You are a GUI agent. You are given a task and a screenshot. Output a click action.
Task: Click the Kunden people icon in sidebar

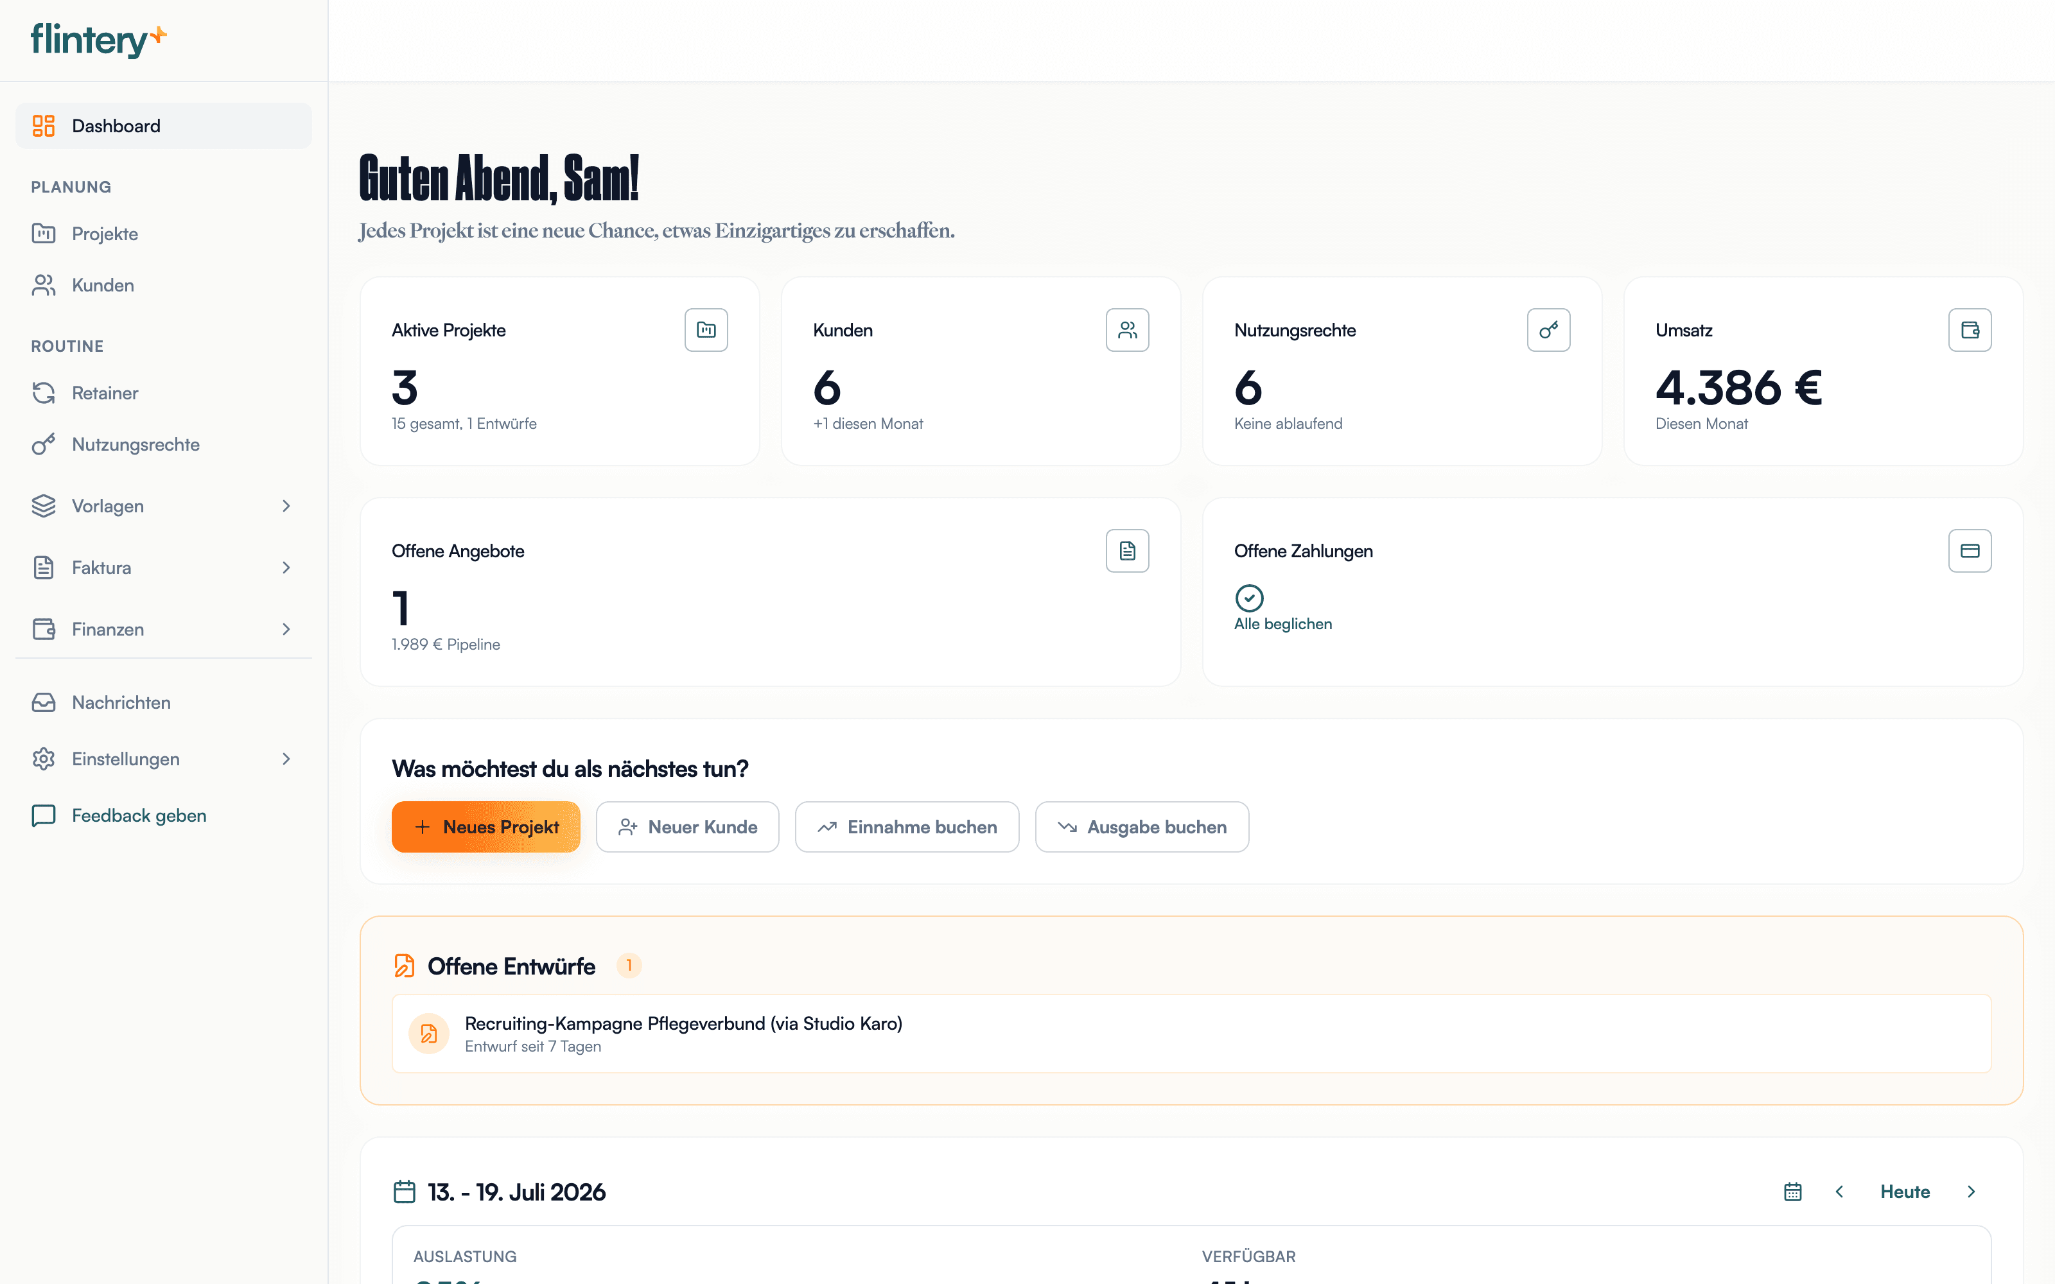point(43,285)
